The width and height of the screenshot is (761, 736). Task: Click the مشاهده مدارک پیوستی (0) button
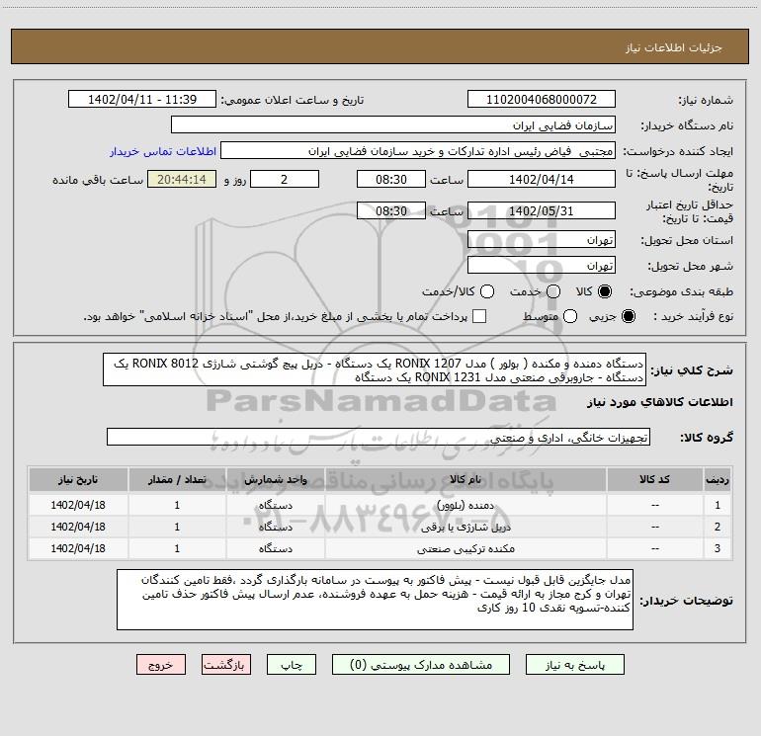[421, 665]
